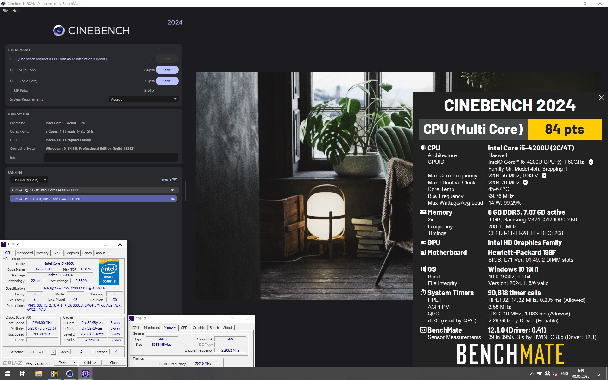Open the File menu in Cinebench

pos(5,11)
